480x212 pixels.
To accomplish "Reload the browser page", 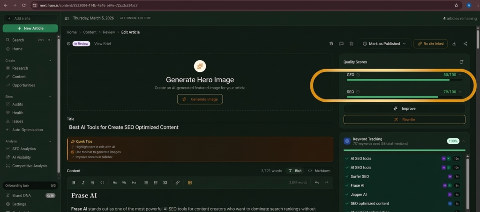I will (24, 5).
